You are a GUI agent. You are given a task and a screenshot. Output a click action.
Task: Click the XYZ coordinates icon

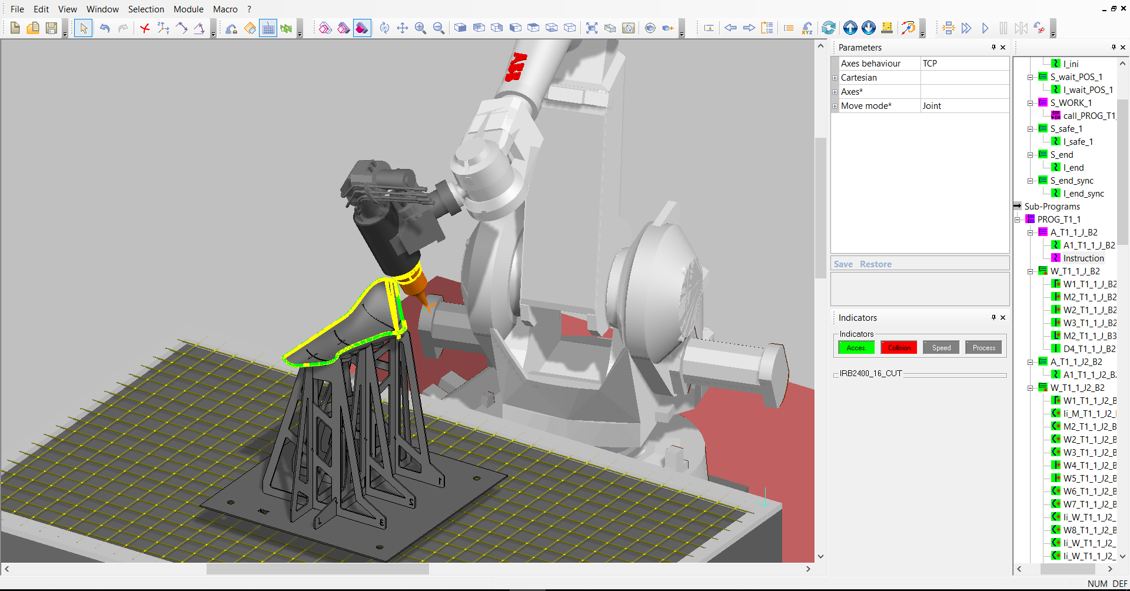coord(807,28)
